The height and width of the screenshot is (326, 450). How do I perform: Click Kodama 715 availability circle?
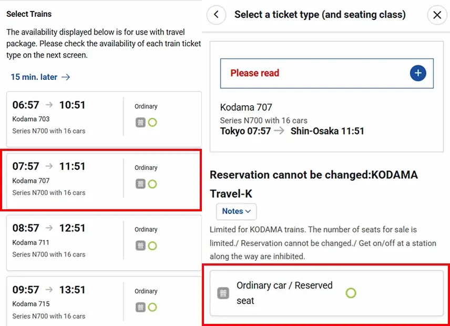coord(152,307)
